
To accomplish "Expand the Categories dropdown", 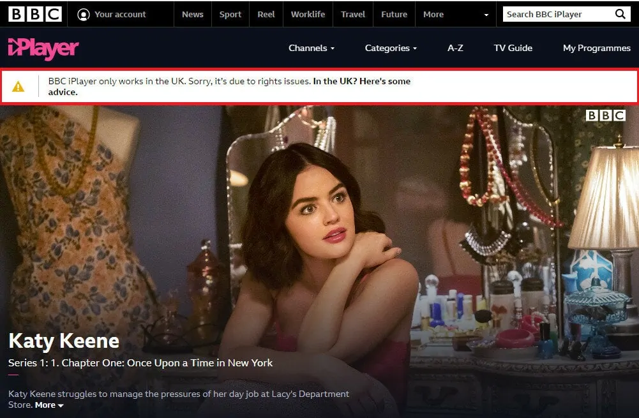I will coord(391,48).
